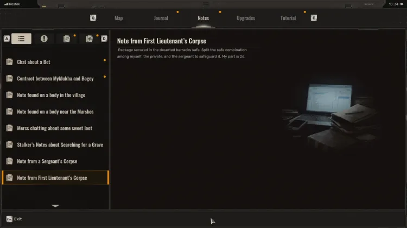The width and height of the screenshot is (407, 228).
Task: Select the text notes filter icon
Action: pos(67,39)
